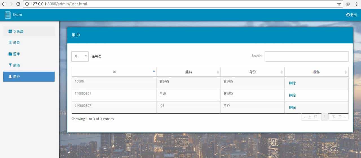
Task: Click the 身份 cell 管理员 in 王谦 row
Action: [252, 95]
